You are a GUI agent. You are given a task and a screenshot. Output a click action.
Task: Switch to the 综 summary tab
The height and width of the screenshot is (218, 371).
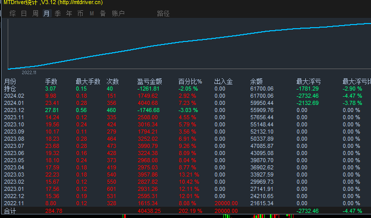[12, 13]
